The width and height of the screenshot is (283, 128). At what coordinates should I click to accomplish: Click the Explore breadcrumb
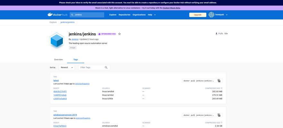[53, 22]
